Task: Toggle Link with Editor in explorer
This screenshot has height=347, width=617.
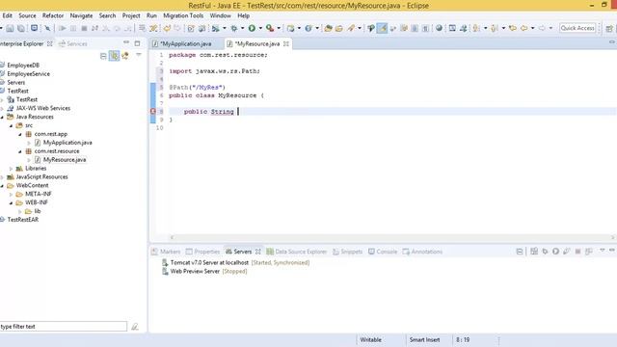Action: tap(114, 56)
